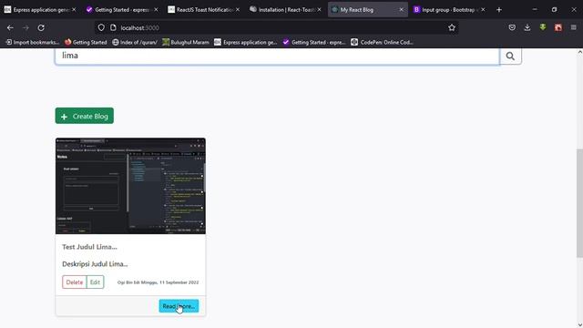Go back using browser back arrow
Screen dimensions: 583x328
(10, 28)
